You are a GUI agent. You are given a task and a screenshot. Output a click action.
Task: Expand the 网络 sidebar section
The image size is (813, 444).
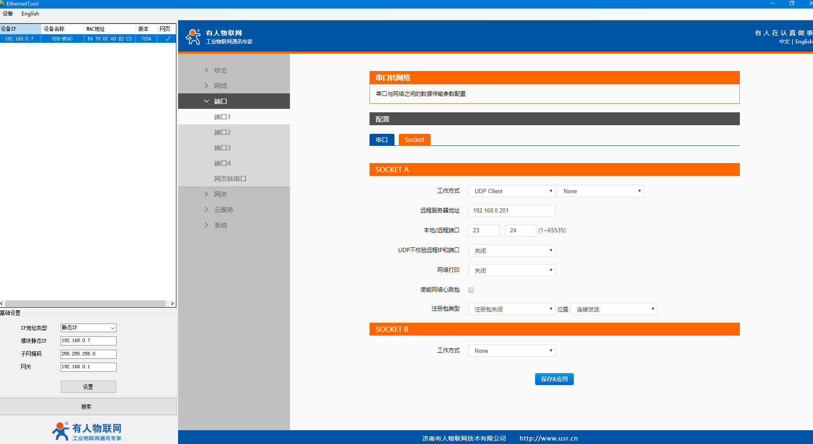(220, 86)
